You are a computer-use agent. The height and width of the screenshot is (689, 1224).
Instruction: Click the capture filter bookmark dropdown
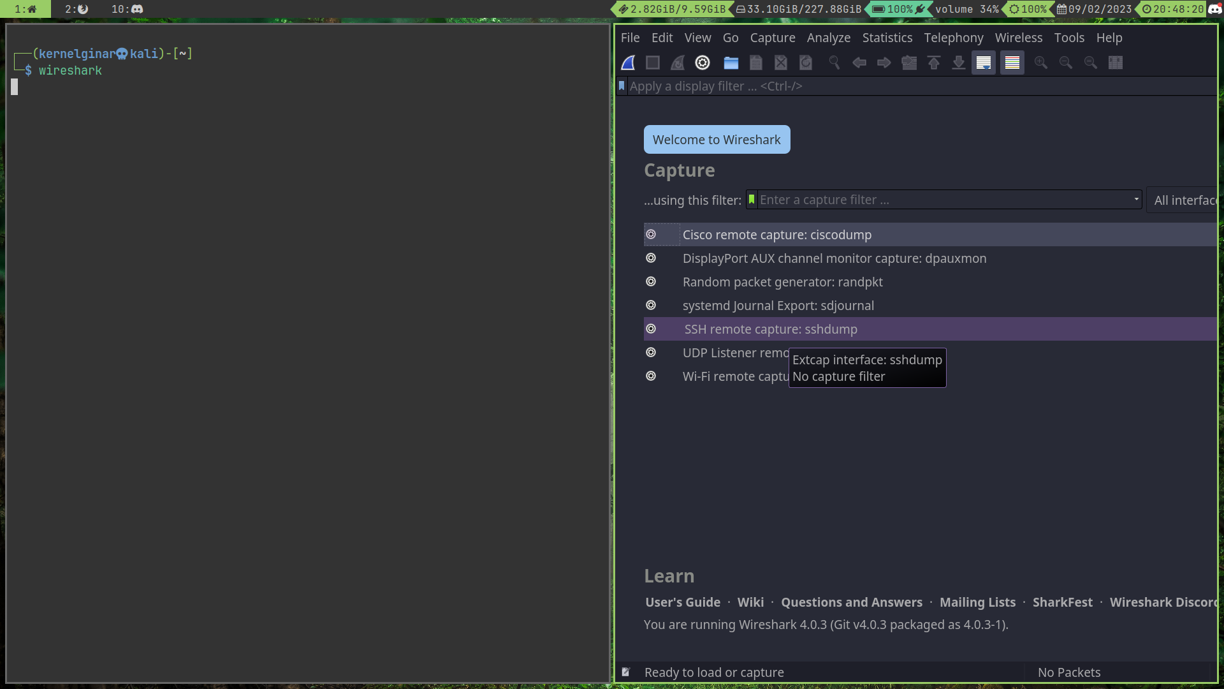[x=752, y=200]
